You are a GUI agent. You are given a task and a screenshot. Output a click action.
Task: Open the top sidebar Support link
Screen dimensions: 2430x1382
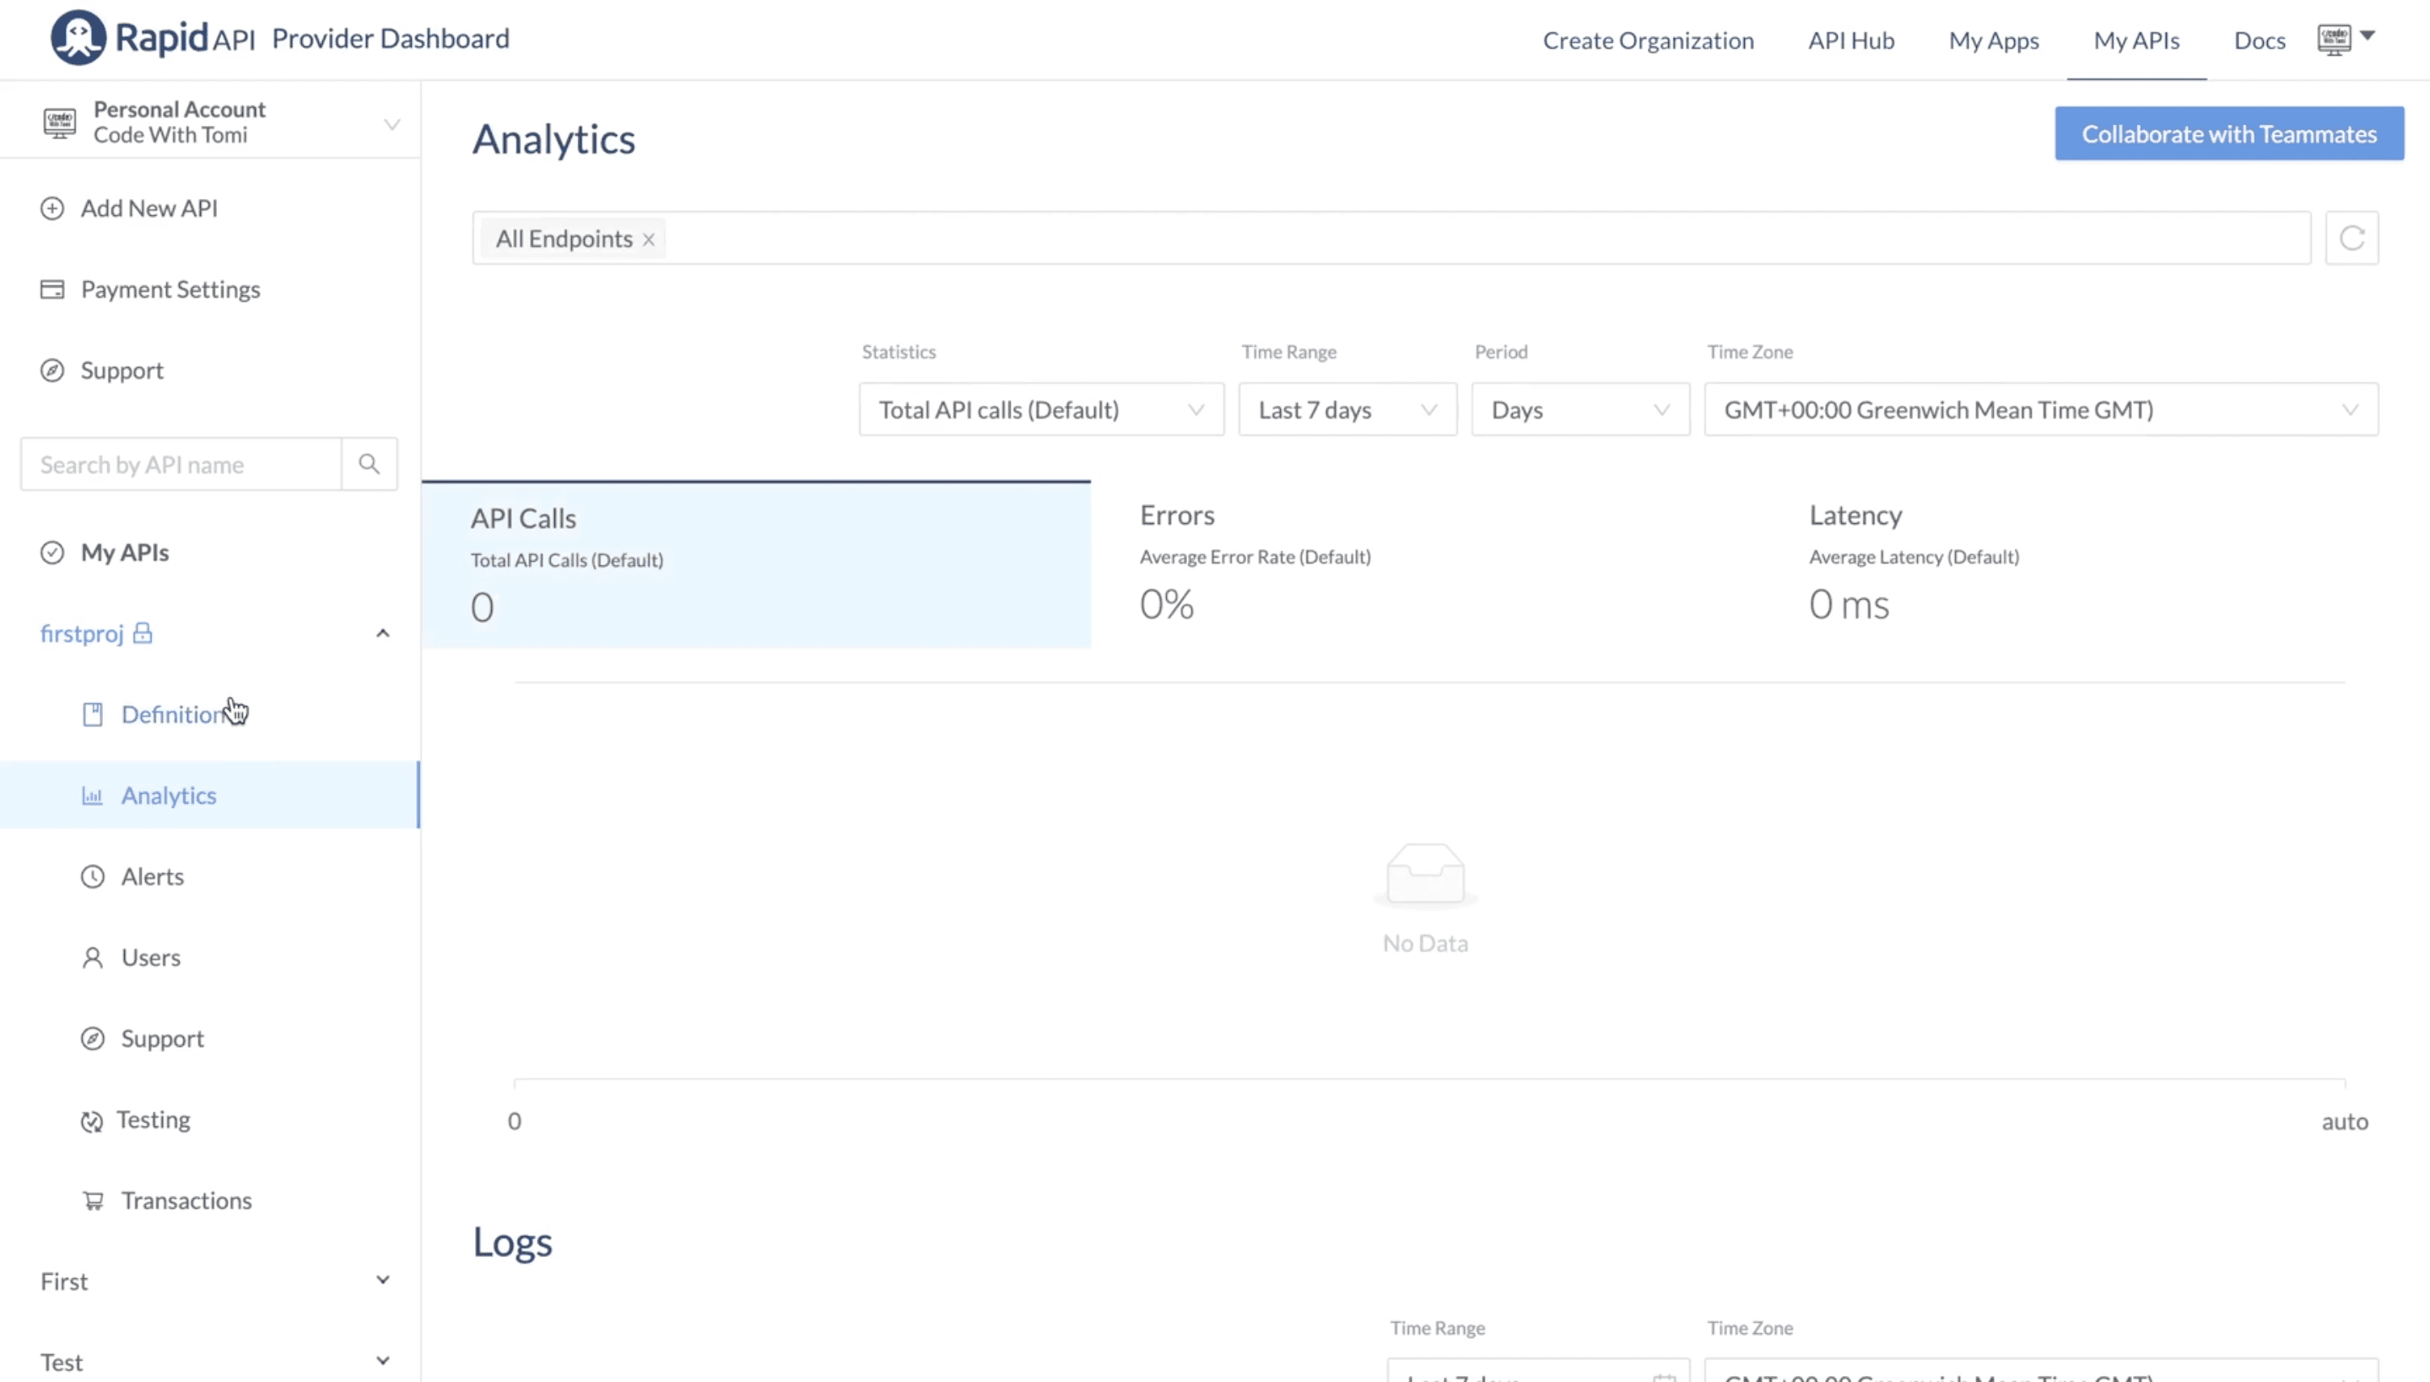(x=121, y=370)
